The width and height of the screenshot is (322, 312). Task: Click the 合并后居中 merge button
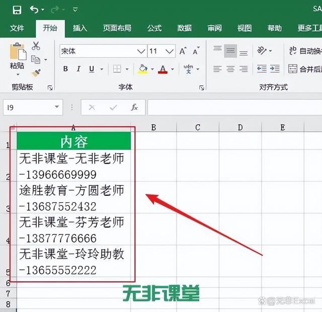[305, 69]
